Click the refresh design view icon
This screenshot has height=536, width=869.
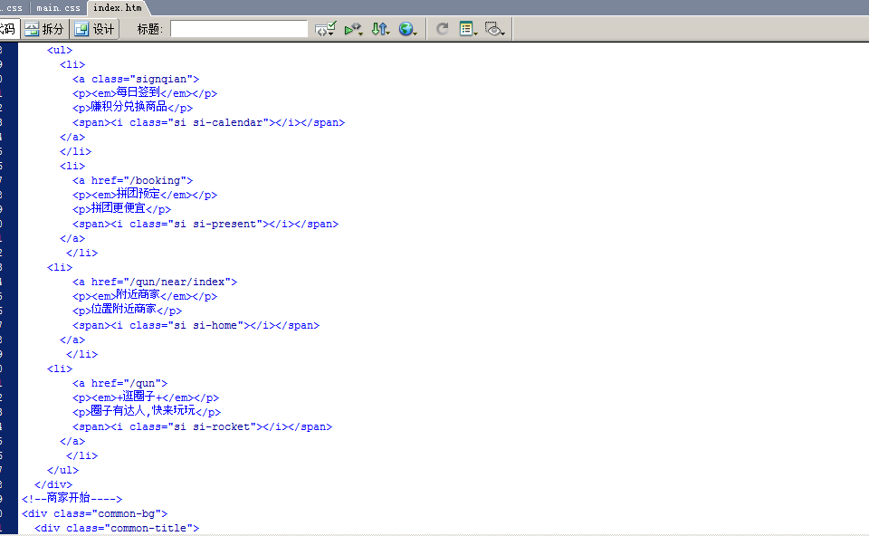click(443, 29)
